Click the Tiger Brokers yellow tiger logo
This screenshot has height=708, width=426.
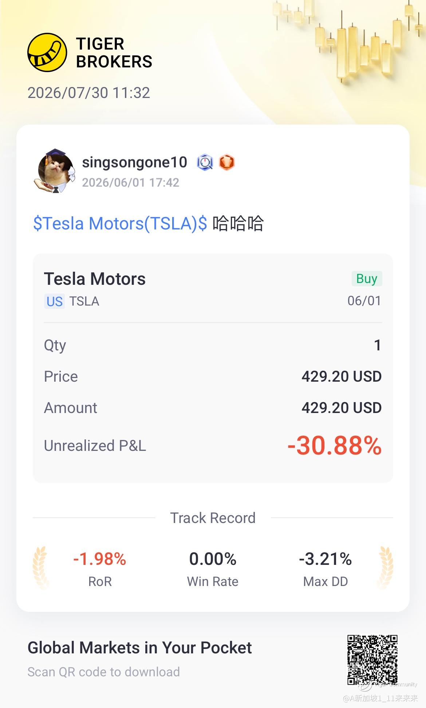click(x=47, y=52)
